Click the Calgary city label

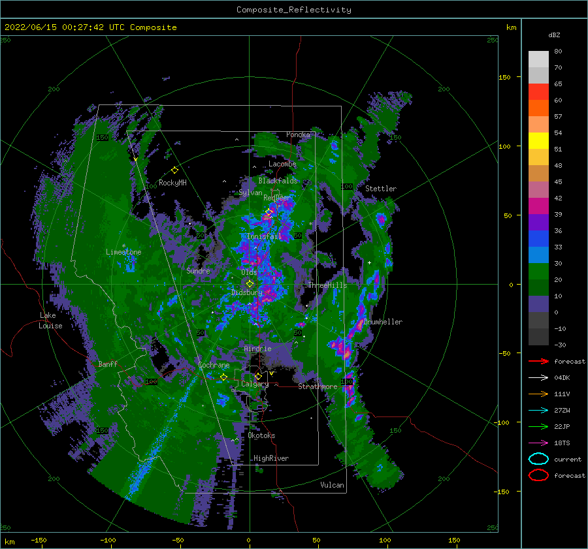click(255, 384)
